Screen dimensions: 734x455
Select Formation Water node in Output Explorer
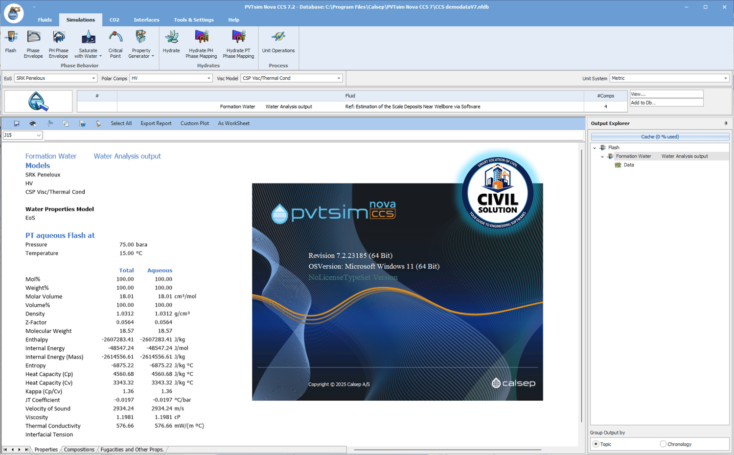662,157
